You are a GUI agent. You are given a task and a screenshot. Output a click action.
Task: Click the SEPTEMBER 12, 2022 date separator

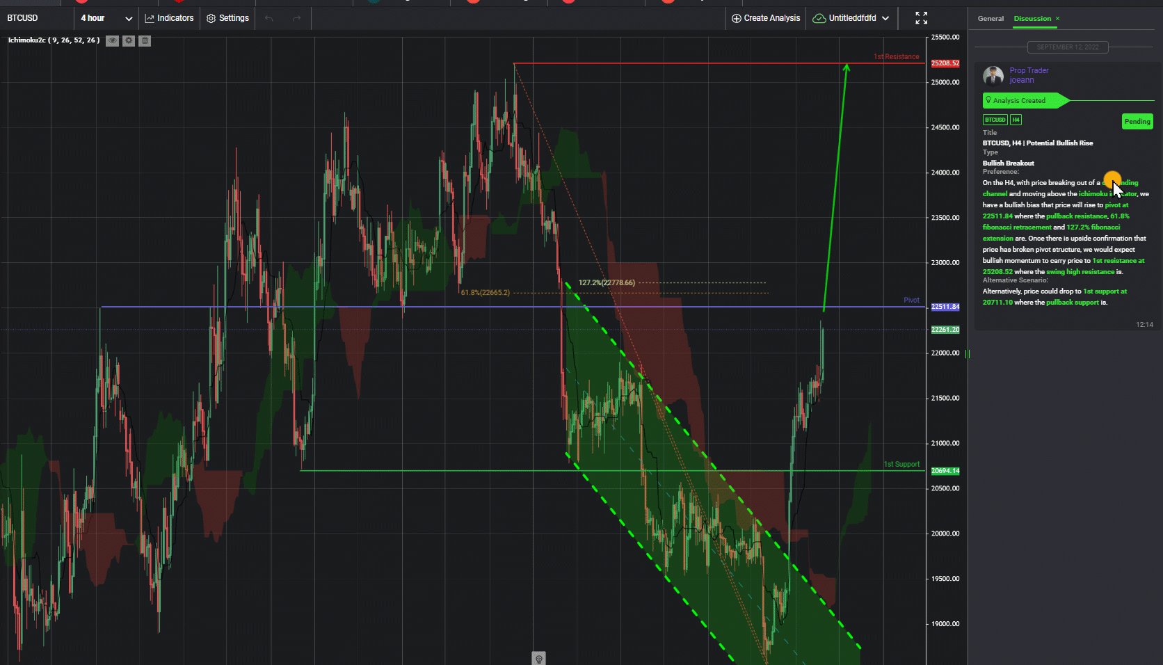click(1068, 47)
